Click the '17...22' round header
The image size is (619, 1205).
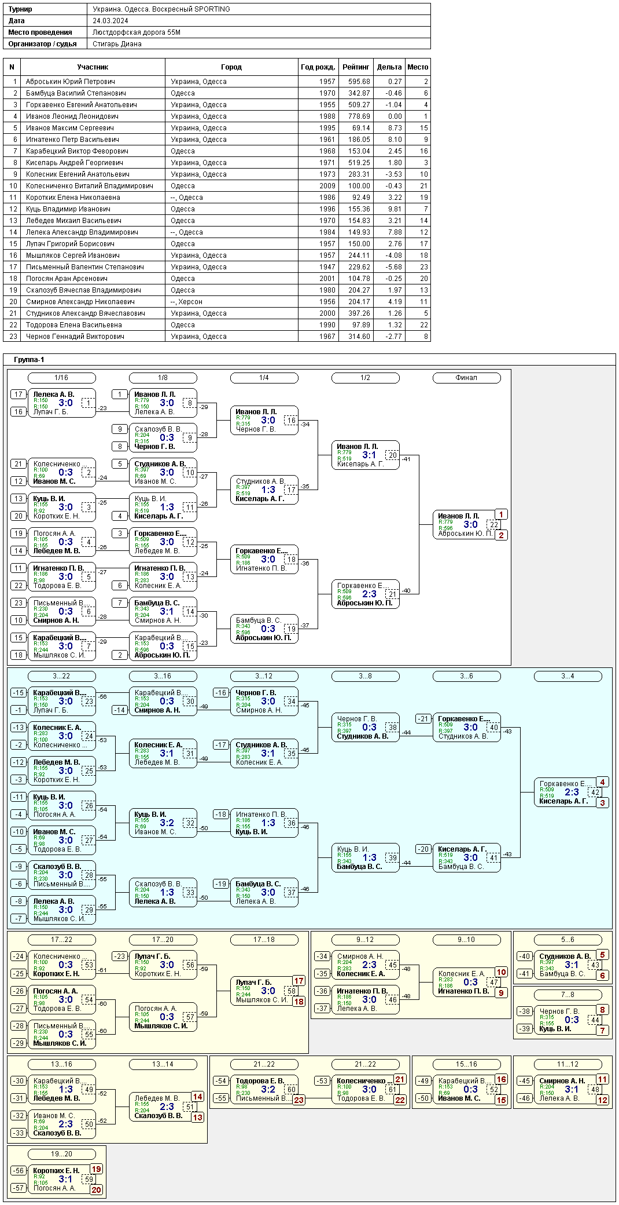coord(61,940)
